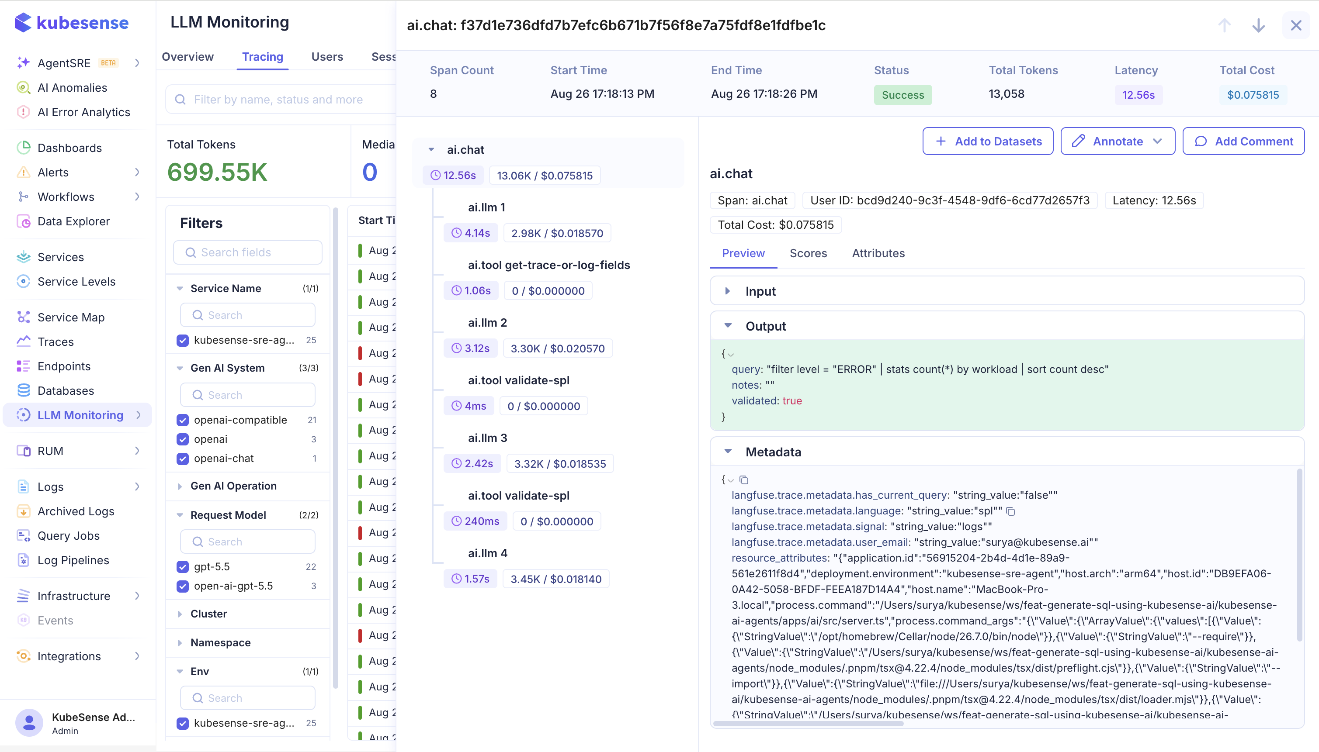This screenshot has height=752, width=1319.
Task: Click the Add to Datasets button
Action: coord(988,141)
